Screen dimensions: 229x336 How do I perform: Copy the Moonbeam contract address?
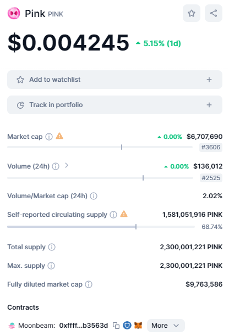point(116,326)
